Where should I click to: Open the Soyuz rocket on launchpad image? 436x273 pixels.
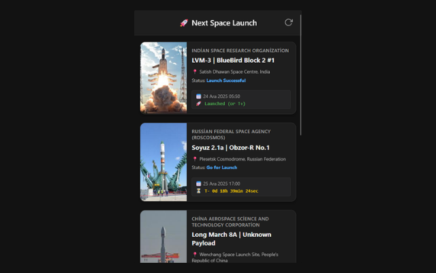163,162
